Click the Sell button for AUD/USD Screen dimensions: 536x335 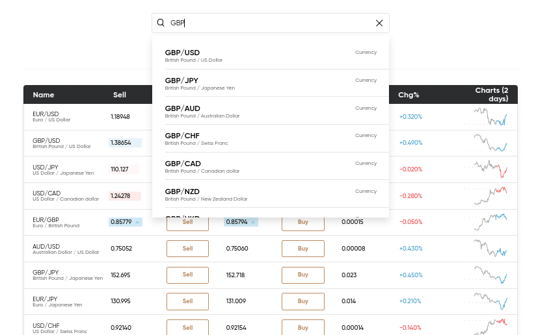187,249
